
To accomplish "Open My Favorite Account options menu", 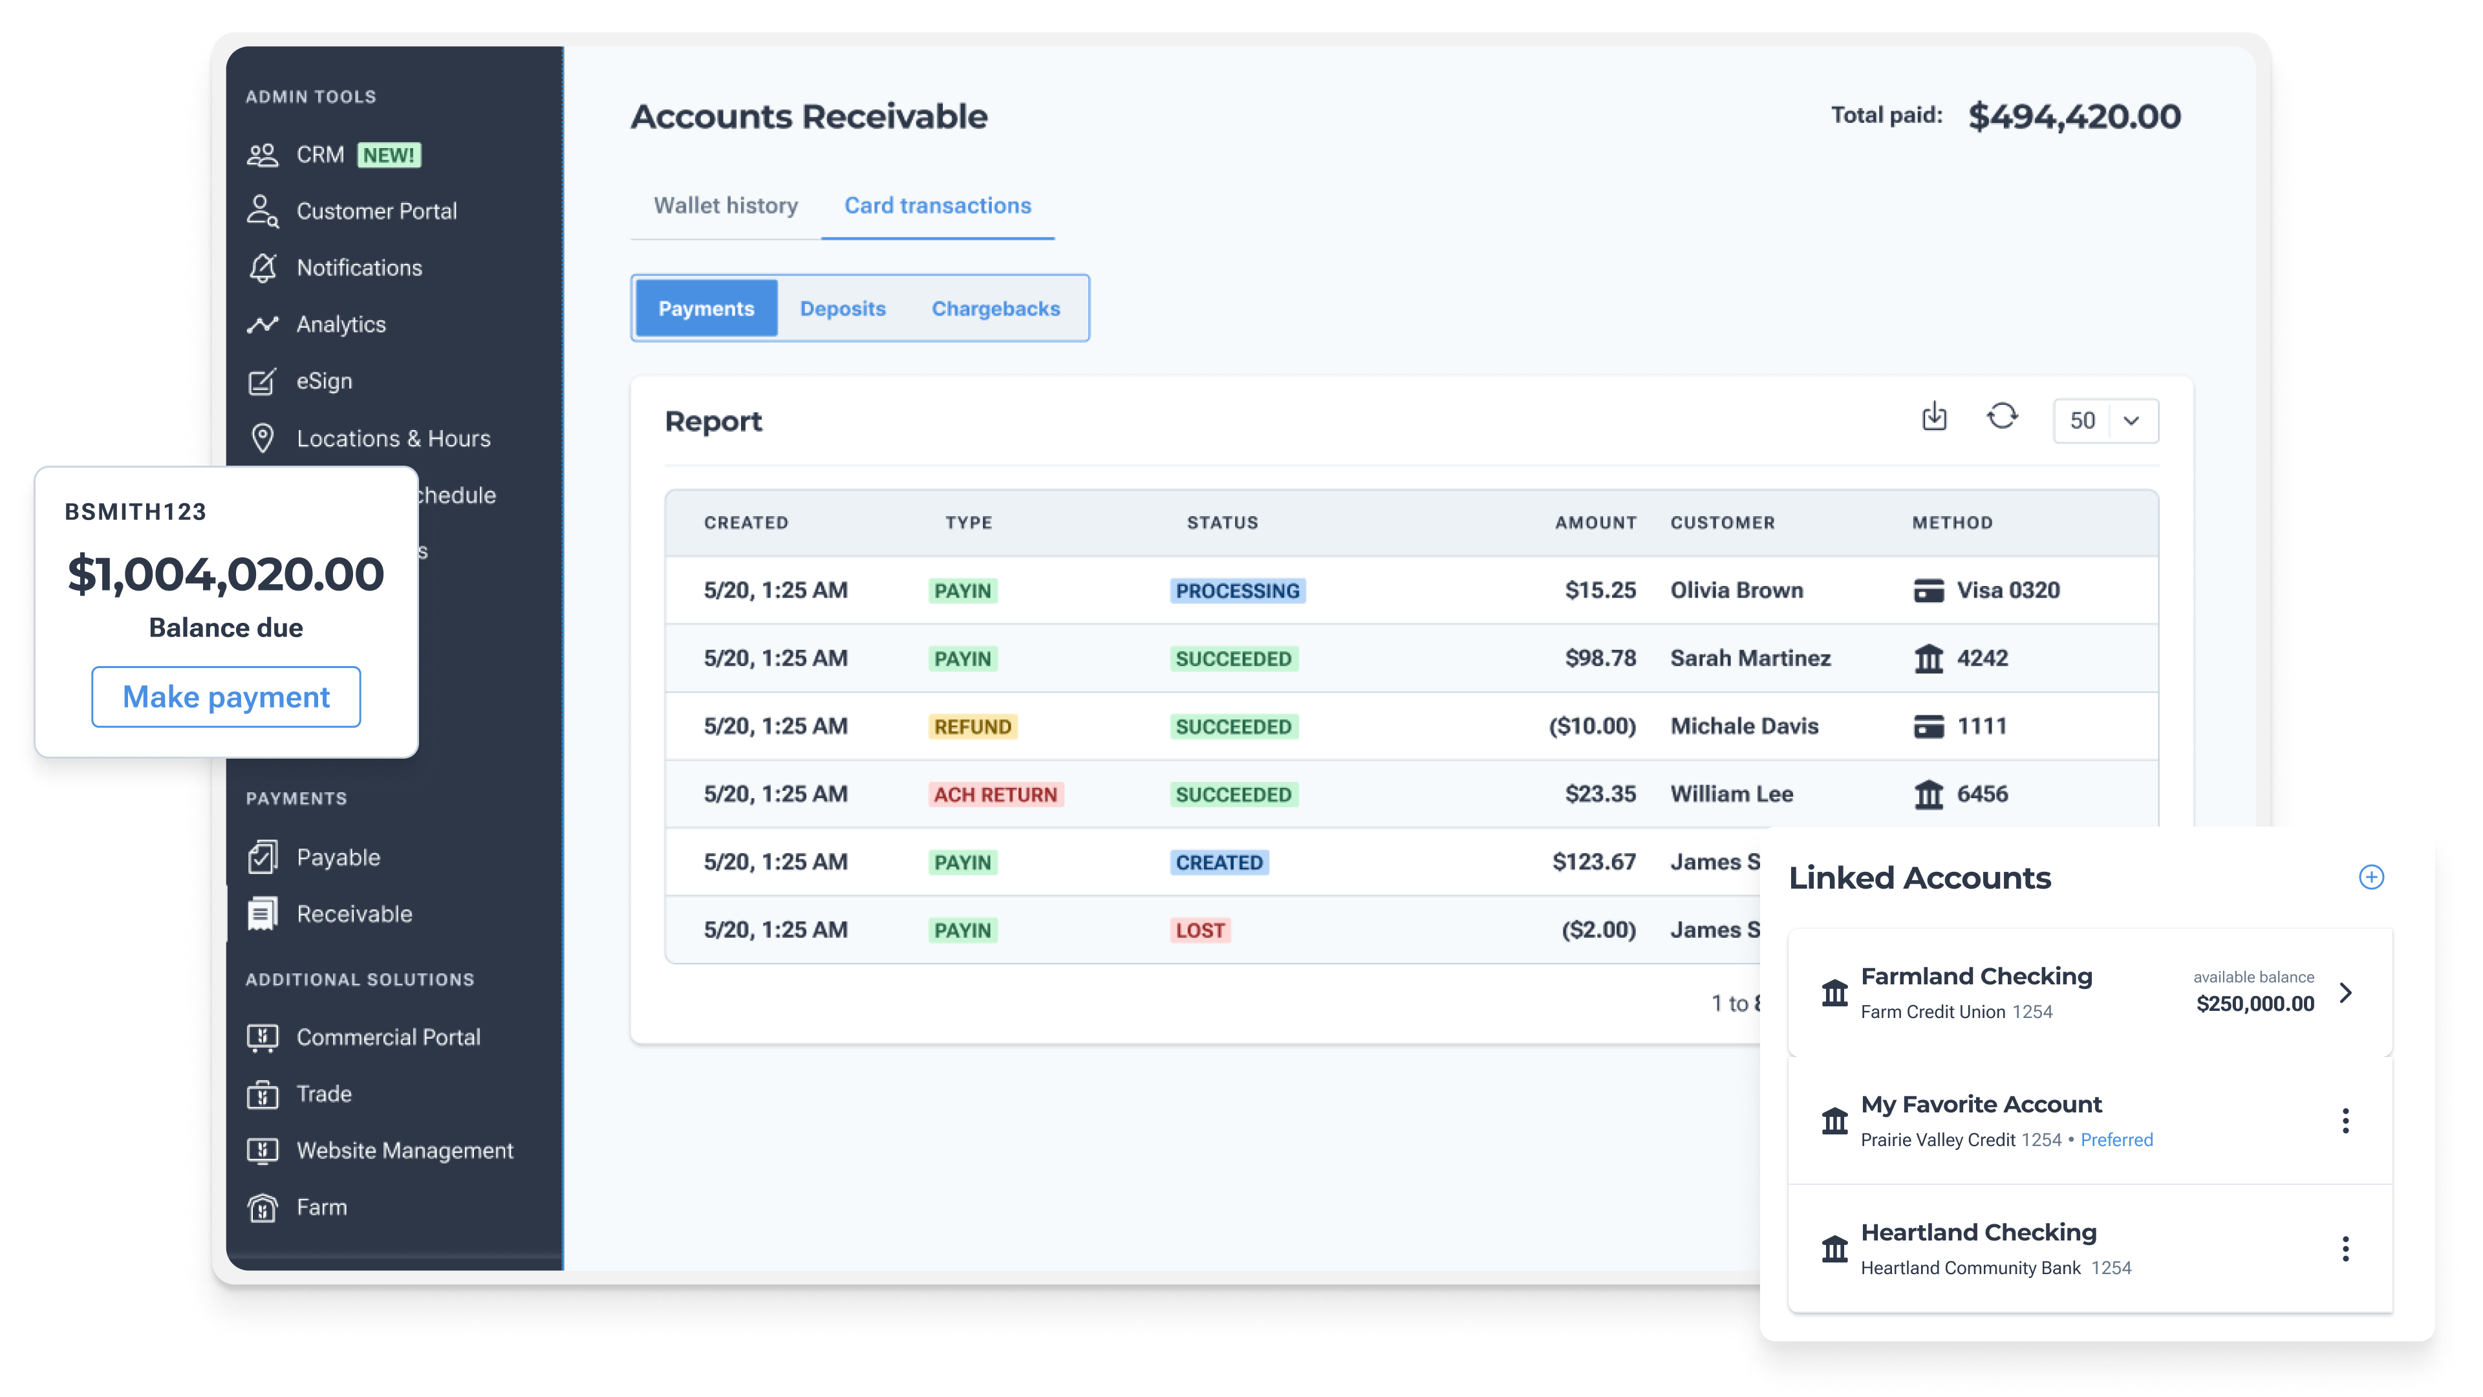I will click(2345, 1121).
